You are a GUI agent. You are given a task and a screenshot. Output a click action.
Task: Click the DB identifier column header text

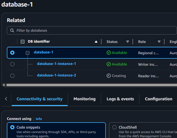coord(39,42)
